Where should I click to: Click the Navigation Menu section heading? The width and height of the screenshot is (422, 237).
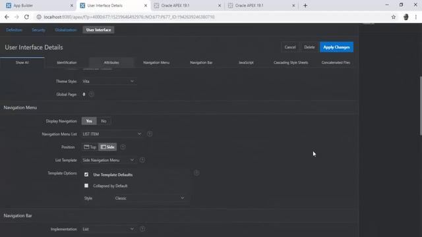(20, 107)
